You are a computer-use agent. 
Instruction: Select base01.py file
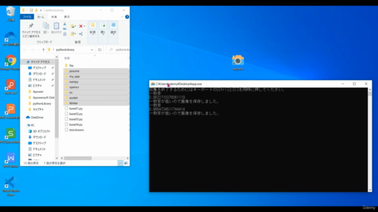click(76, 108)
